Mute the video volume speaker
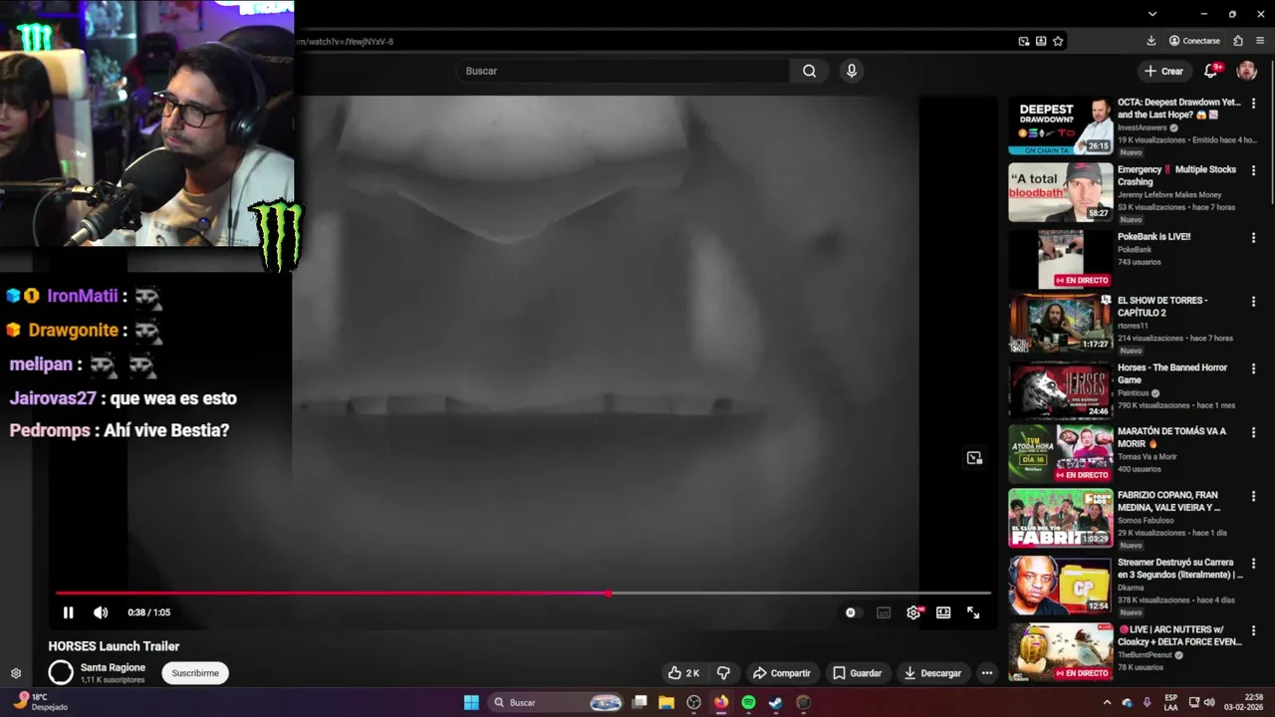The image size is (1275, 717). [x=101, y=612]
